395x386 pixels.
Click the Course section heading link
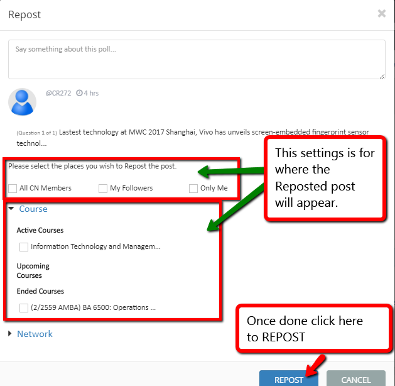click(33, 209)
